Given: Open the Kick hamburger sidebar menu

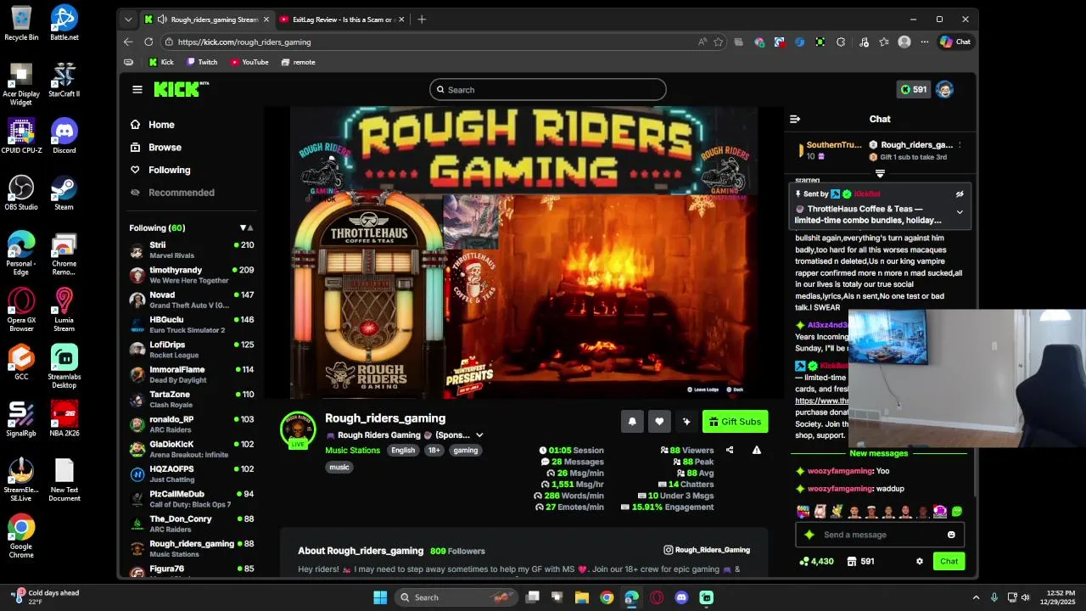Looking at the screenshot, I should pyautogui.click(x=137, y=89).
